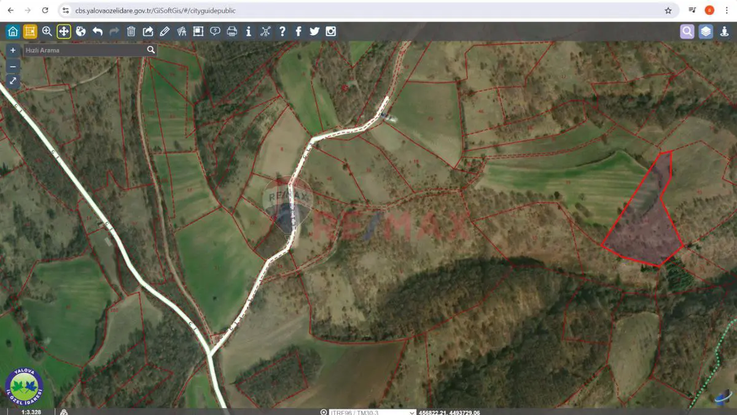The width and height of the screenshot is (737, 415).
Task: Open the Chrome three-dot menu
Action: tap(727, 10)
